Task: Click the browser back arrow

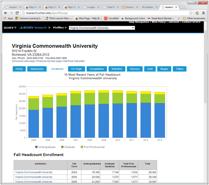Action: coord(5,13)
